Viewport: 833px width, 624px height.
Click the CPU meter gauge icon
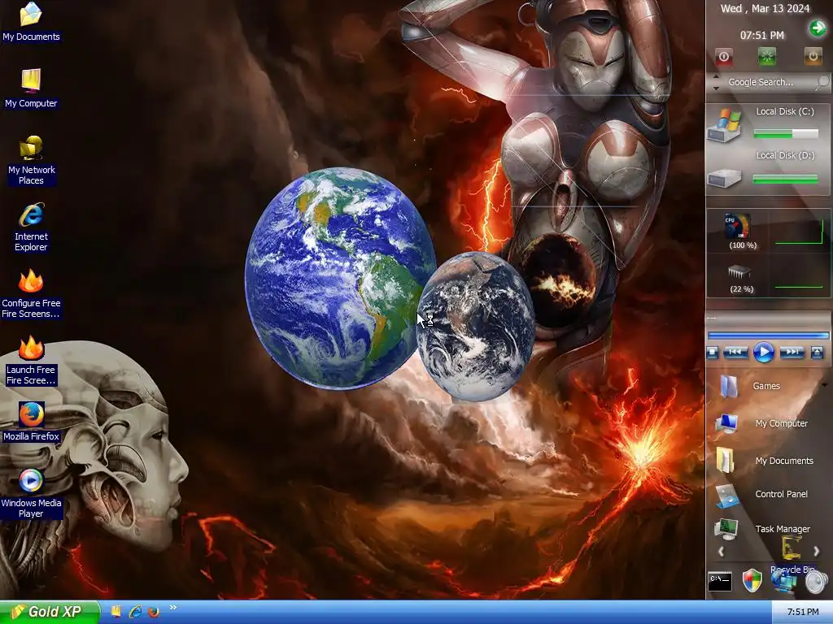737,227
